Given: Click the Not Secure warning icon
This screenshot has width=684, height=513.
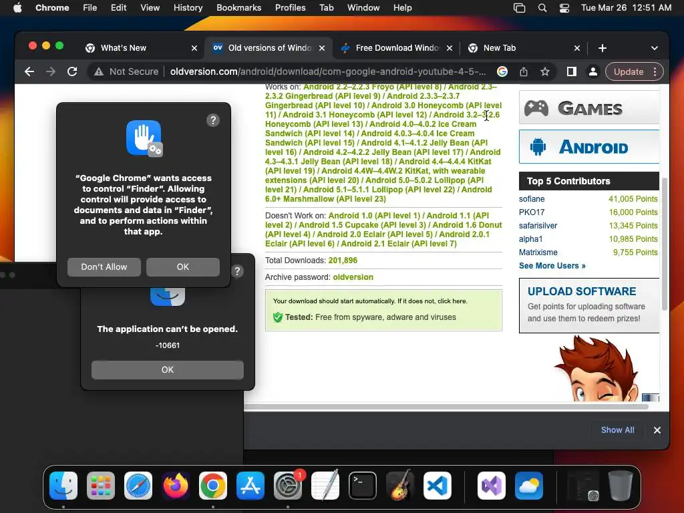Looking at the screenshot, I should [99, 71].
